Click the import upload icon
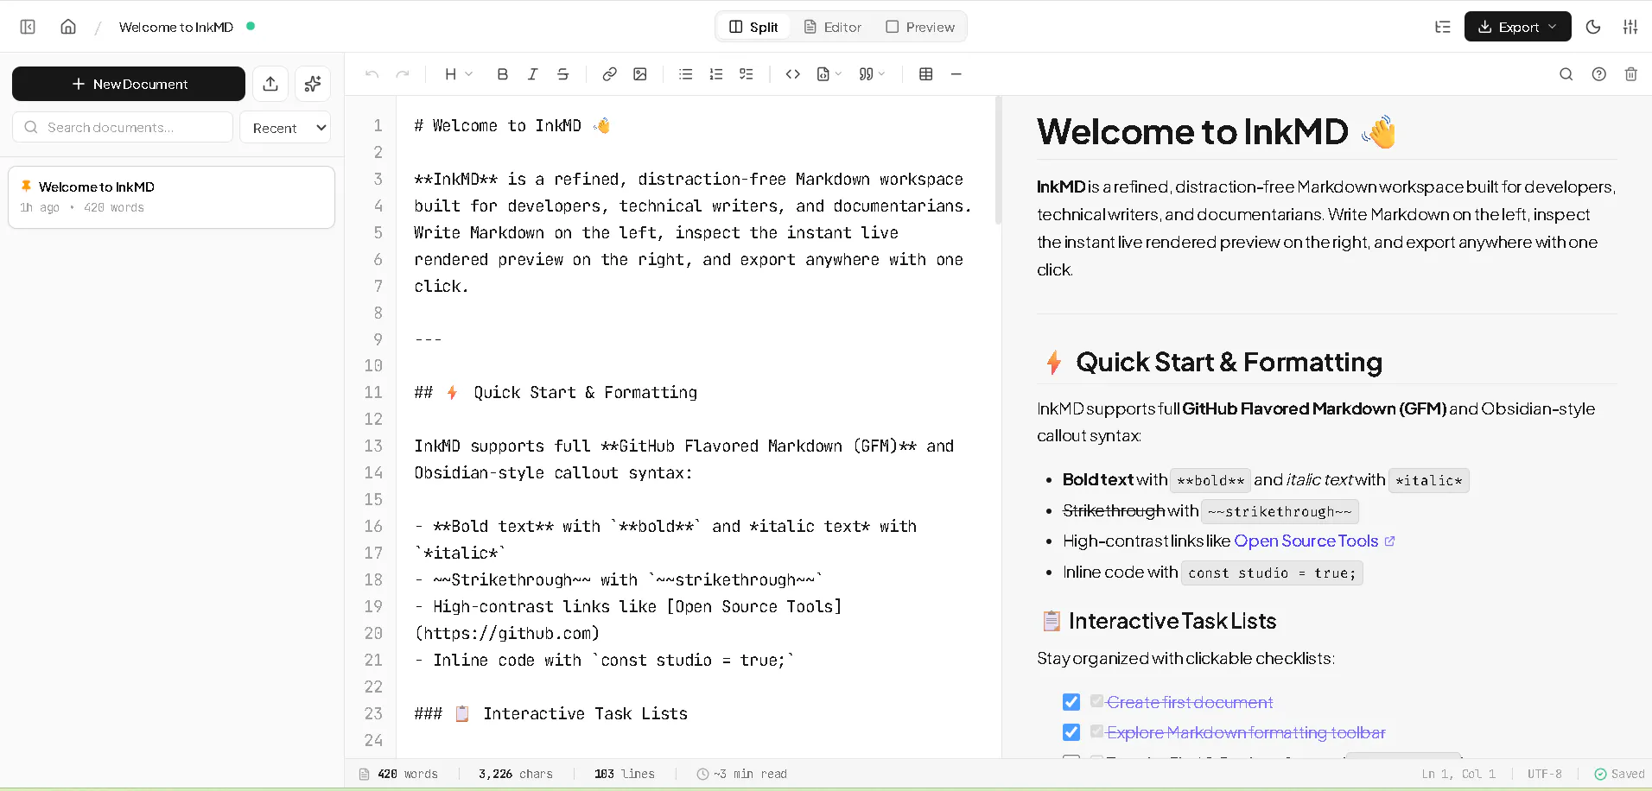Screen dimensions: 1652x791 (270, 84)
